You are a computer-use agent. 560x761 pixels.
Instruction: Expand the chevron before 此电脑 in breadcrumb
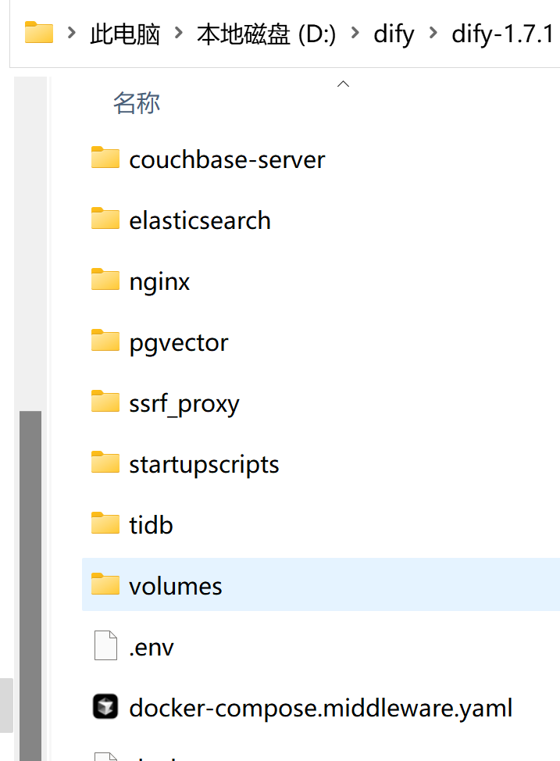tap(72, 33)
